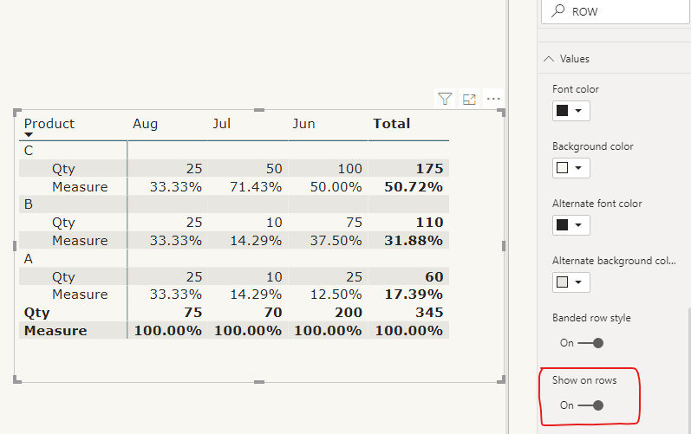Click the Alternate font color swatch
691x434 pixels.
point(563,225)
